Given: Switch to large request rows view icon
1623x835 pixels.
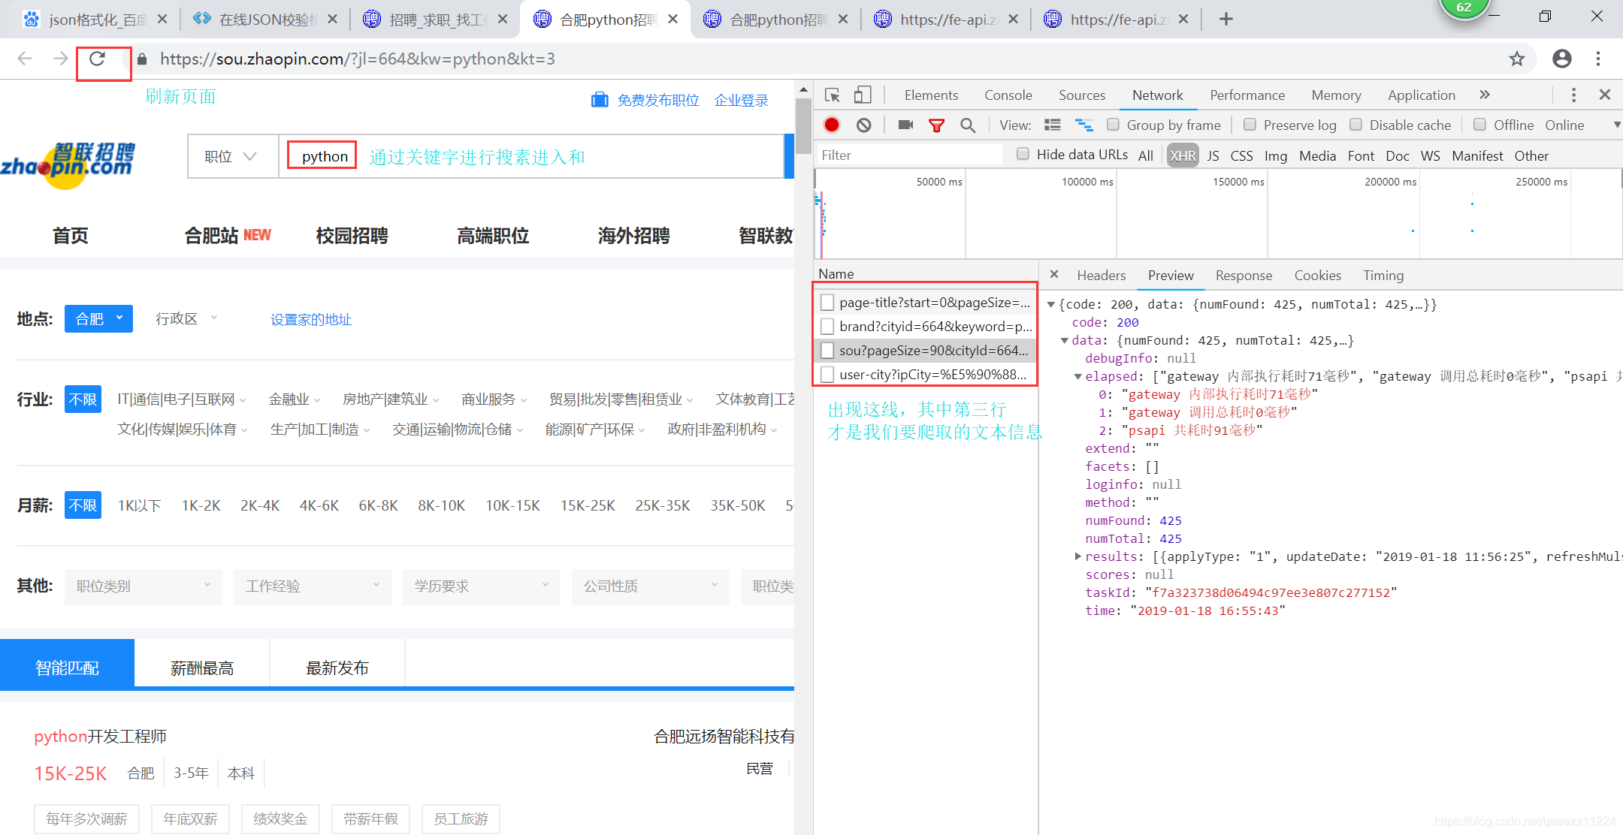Looking at the screenshot, I should coord(1053,125).
